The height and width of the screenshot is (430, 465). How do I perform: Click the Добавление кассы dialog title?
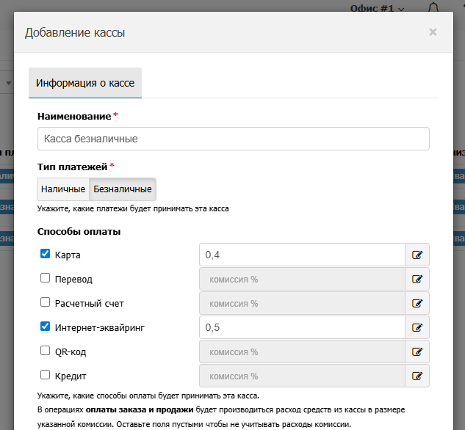[x=75, y=32]
